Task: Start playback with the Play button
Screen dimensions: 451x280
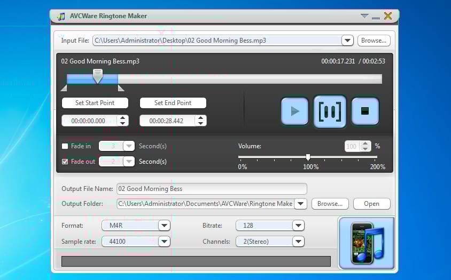Action: tap(294, 111)
